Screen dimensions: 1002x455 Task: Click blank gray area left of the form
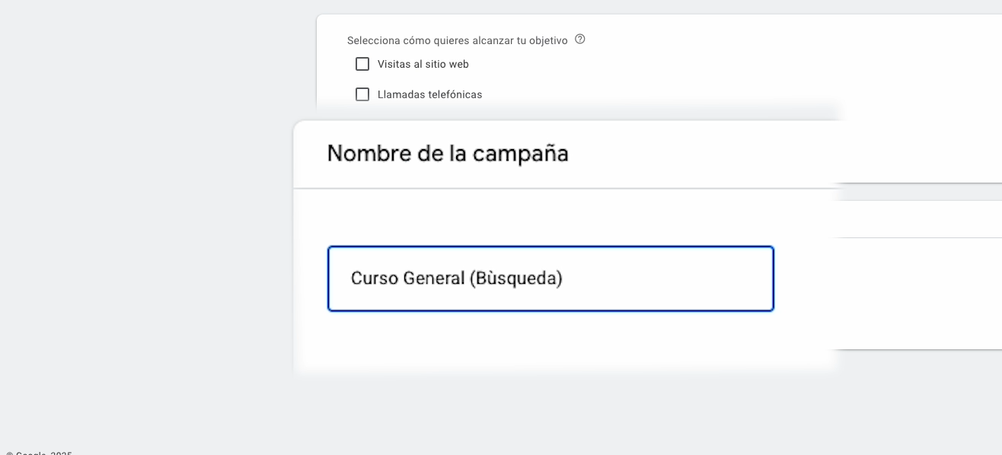152,228
